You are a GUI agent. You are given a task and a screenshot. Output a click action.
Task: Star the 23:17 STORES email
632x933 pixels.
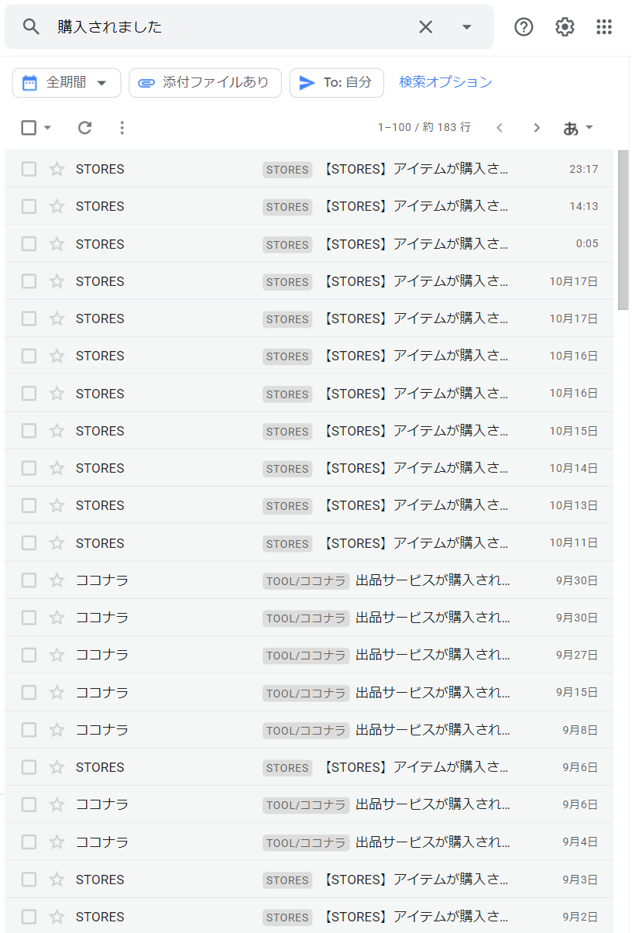coord(57,169)
